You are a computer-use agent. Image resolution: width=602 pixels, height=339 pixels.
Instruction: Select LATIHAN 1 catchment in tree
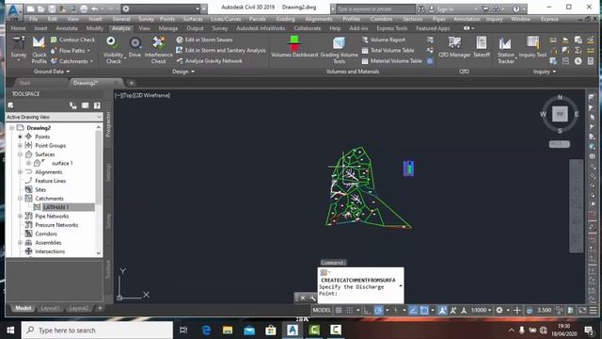click(55, 207)
